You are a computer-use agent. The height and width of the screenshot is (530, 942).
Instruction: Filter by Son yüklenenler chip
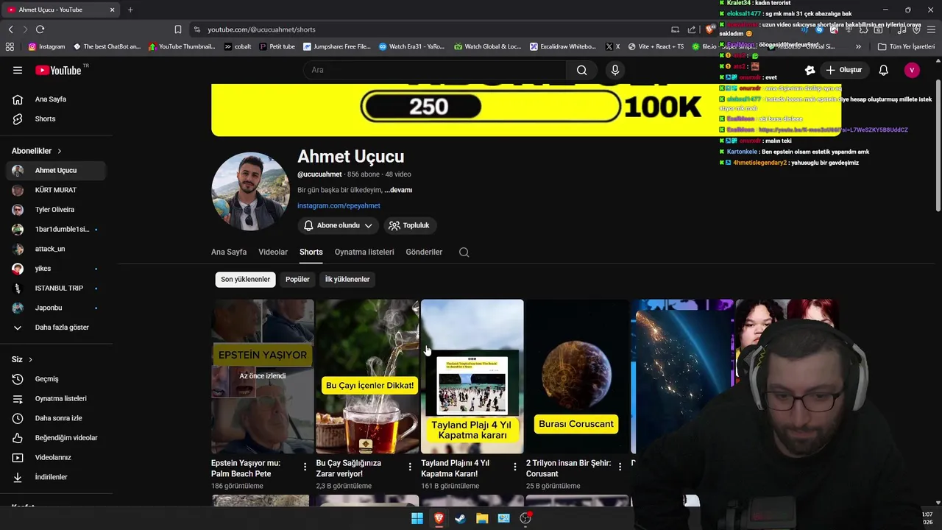pos(246,280)
